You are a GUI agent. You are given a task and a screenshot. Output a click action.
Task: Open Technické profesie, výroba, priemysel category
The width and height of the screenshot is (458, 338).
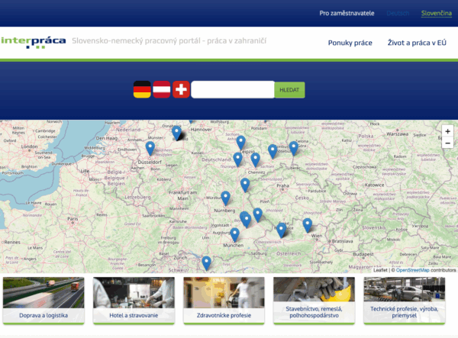tap(405, 301)
